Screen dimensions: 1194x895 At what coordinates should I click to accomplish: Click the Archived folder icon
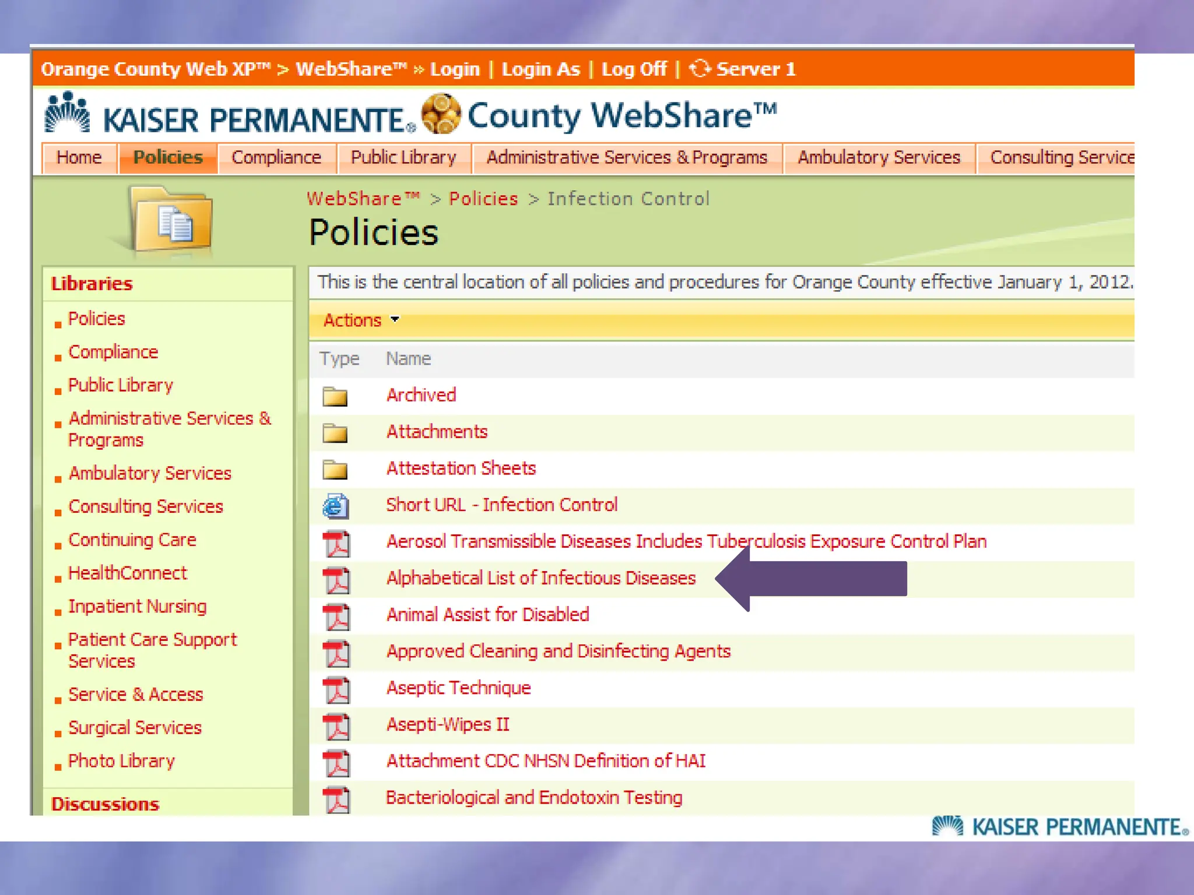(335, 396)
